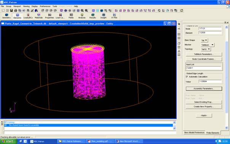Viewport: 230px width, 144px height.
Task: Open the File menu
Action: (x=2, y=6)
